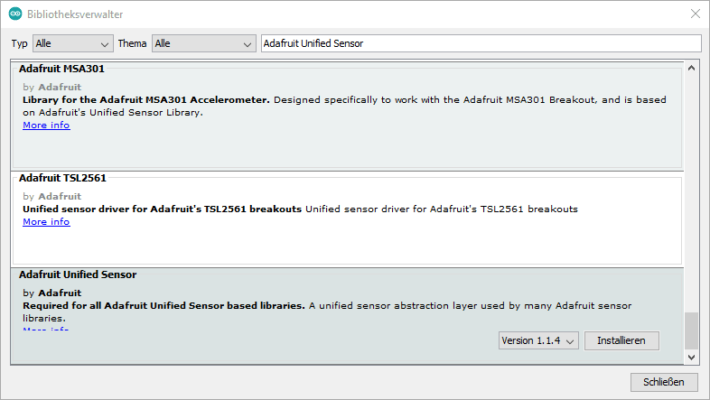Select the Adafruit TSL2561 library title
The image size is (710, 400).
[62, 179]
